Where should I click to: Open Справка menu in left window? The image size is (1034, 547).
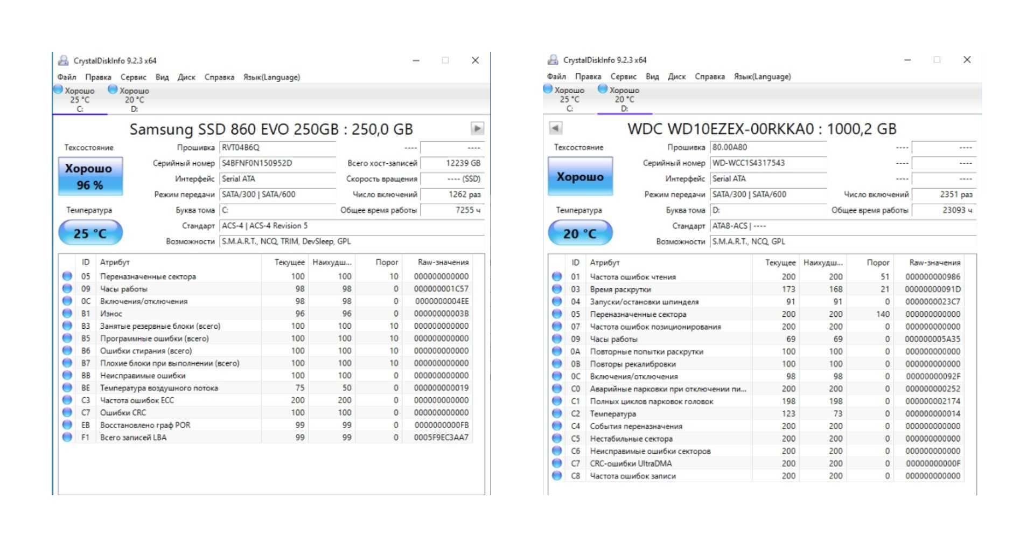pos(219,77)
